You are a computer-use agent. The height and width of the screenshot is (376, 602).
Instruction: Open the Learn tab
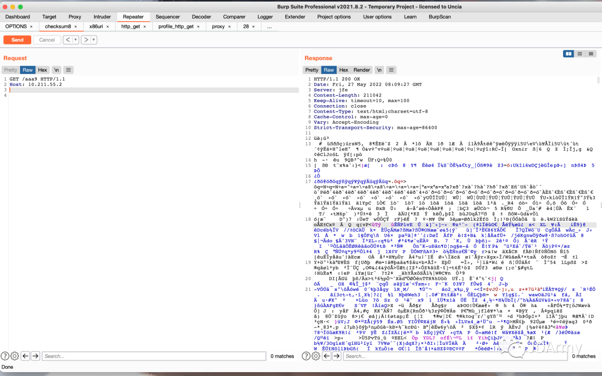410,17
